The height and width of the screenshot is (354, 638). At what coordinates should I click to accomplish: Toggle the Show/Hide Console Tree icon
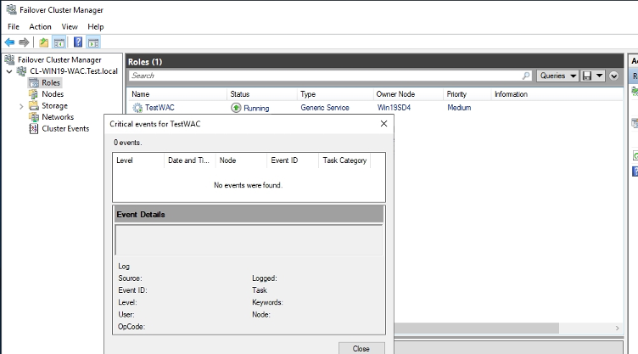click(59, 42)
